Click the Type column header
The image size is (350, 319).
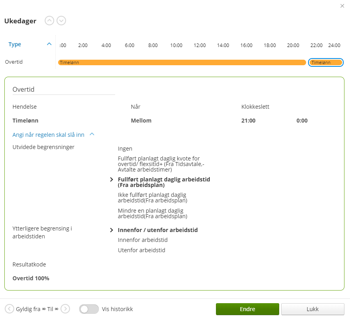point(15,44)
